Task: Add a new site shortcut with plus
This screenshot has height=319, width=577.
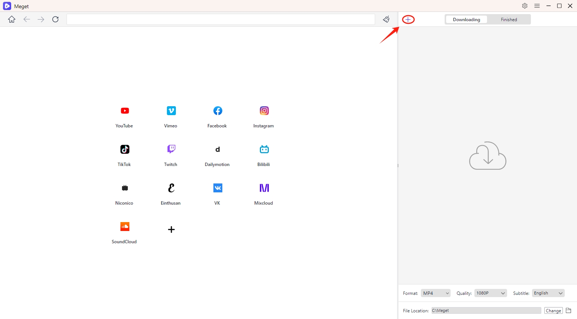Action: coord(171,230)
